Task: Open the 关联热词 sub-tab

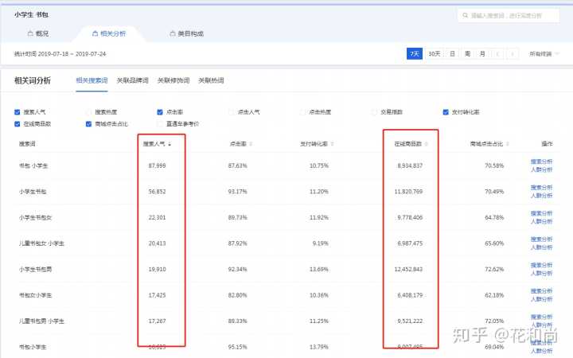Action: [x=211, y=80]
